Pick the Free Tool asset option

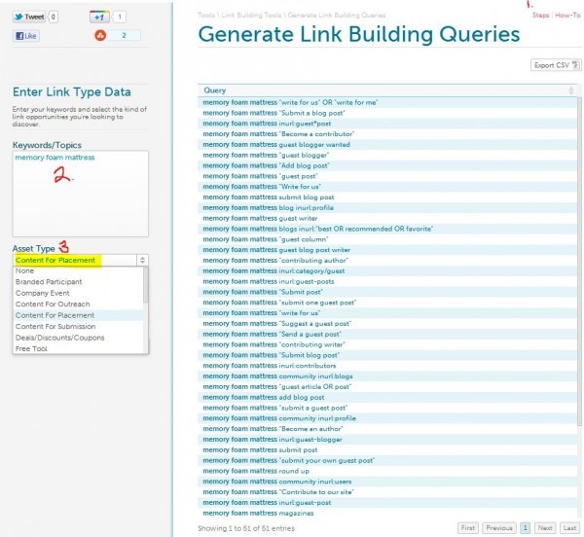point(32,348)
